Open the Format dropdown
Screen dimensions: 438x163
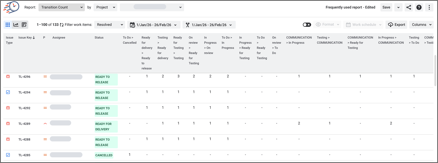click(x=327, y=25)
